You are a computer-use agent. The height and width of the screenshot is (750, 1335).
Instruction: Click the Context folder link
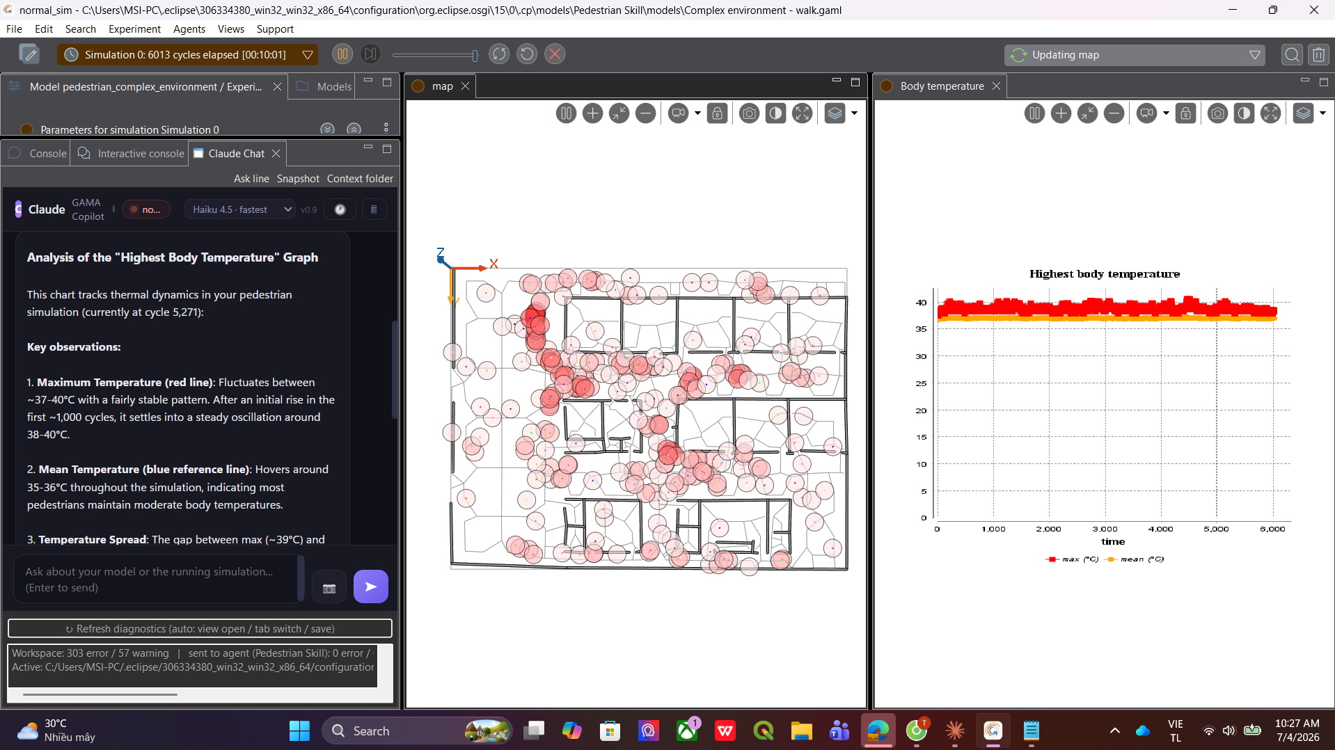(360, 179)
